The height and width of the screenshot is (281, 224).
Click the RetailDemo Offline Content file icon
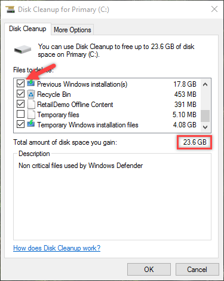(x=31, y=104)
